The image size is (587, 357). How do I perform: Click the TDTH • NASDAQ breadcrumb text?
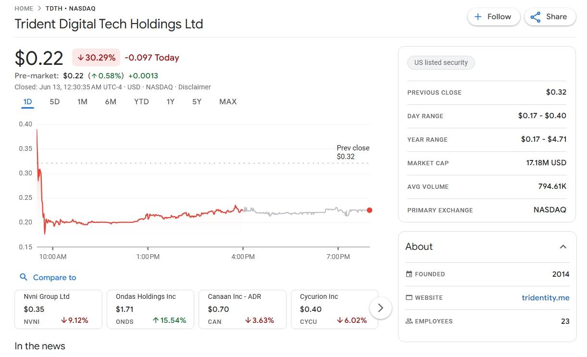pos(71,9)
